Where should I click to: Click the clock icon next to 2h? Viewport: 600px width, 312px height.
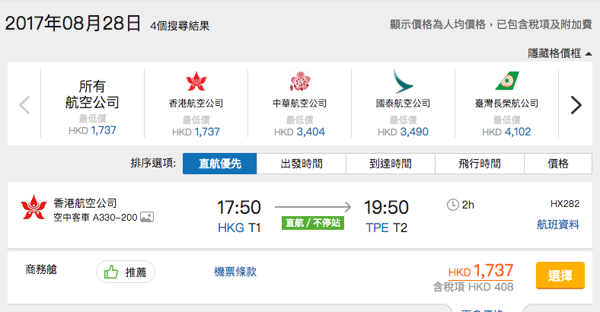coord(453,205)
